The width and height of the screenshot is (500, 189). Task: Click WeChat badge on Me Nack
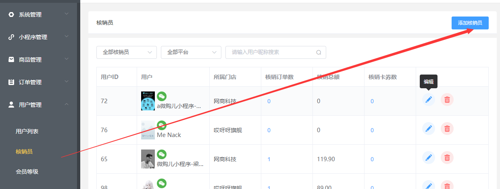tap(162, 125)
